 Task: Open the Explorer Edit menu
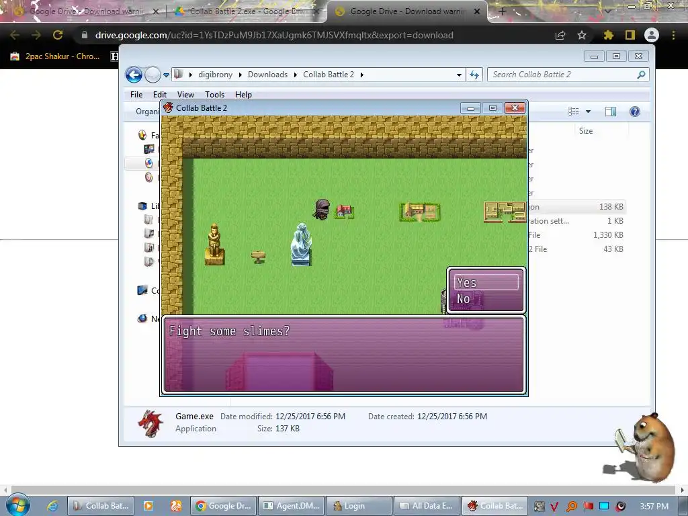[160, 94]
